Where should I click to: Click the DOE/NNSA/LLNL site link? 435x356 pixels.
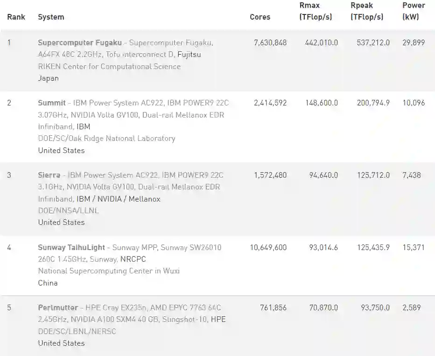68,210
